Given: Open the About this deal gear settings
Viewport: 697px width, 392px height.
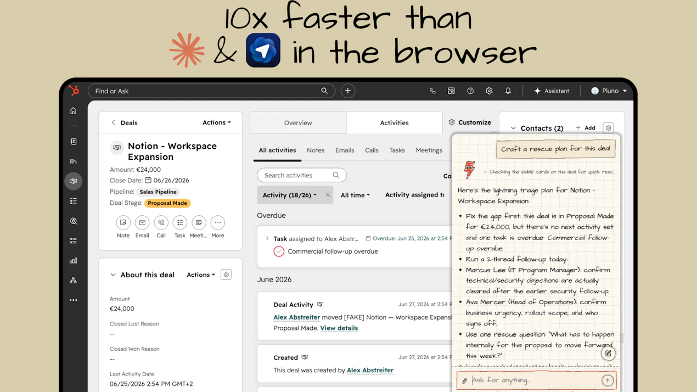Looking at the screenshot, I should (x=226, y=275).
